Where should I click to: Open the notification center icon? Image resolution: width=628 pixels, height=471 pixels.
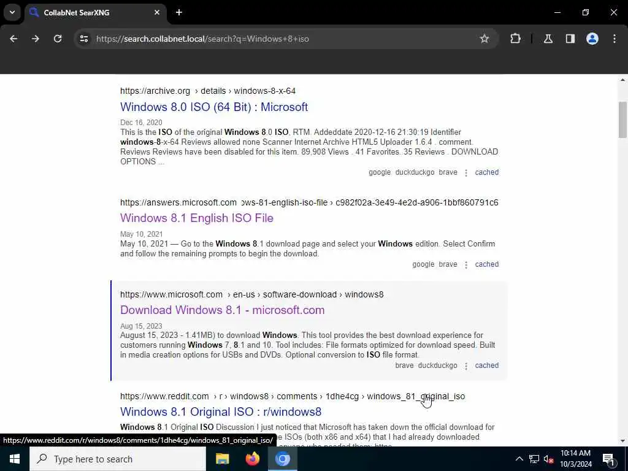pyautogui.click(x=608, y=459)
